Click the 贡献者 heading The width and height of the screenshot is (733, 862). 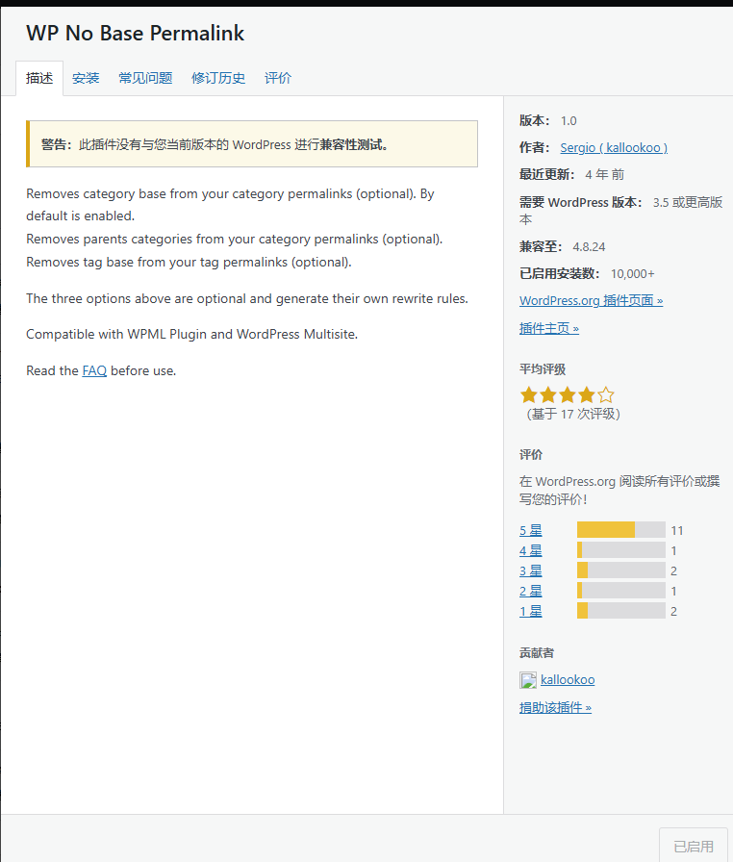pos(537,653)
